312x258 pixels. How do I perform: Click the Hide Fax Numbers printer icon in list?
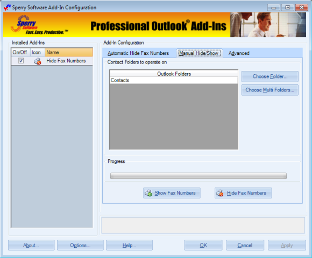38,61
